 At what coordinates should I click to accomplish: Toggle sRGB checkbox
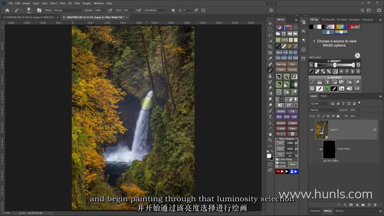click(278, 166)
